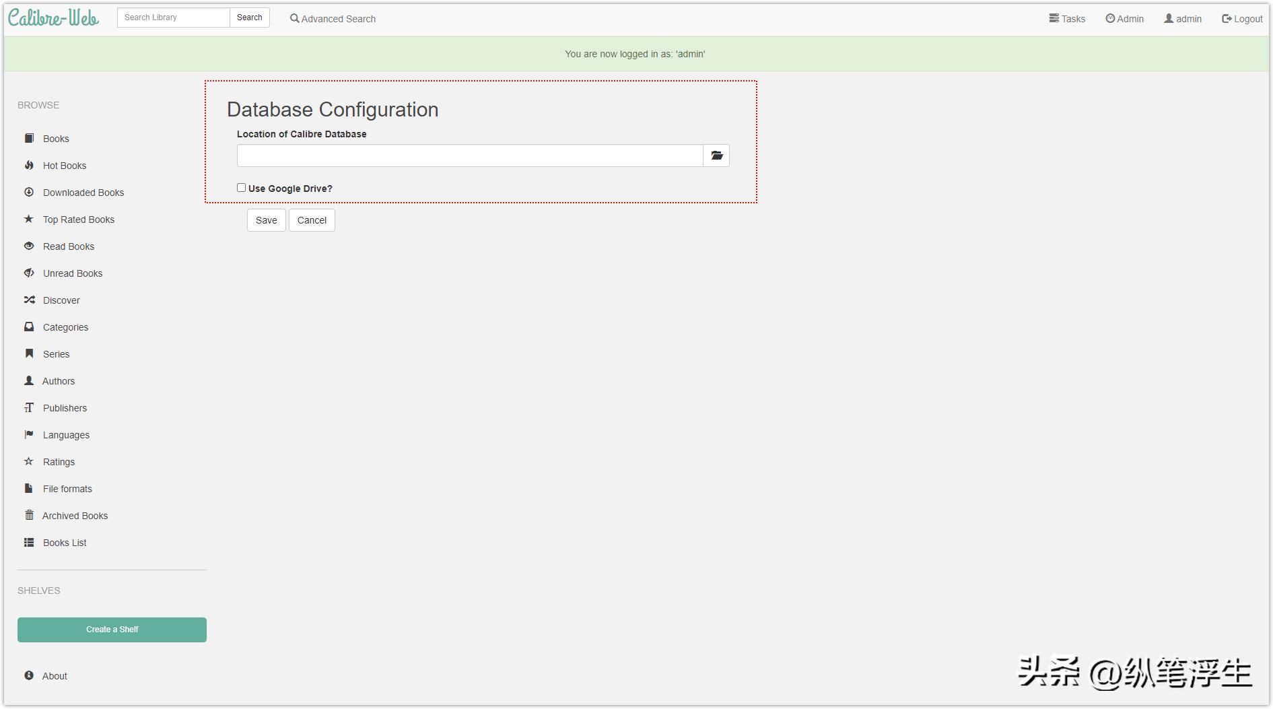The image size is (1273, 709).
Task: Click the Books sidebar book icon
Action: [x=29, y=138]
